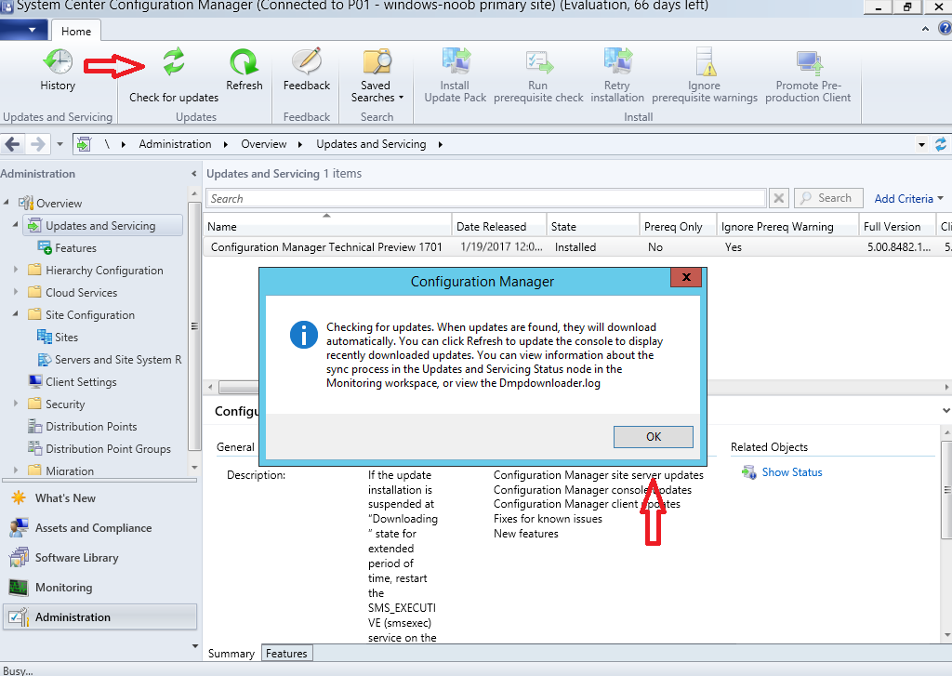Select the Features tree item
This screenshot has width=952, height=676.
coord(75,248)
